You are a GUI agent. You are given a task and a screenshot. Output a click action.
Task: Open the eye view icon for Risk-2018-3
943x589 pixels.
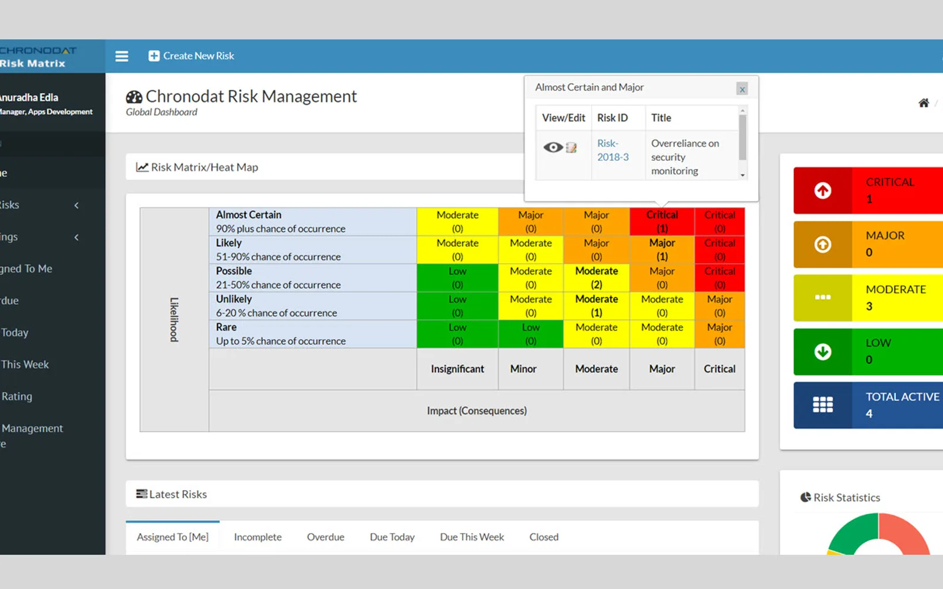point(553,147)
